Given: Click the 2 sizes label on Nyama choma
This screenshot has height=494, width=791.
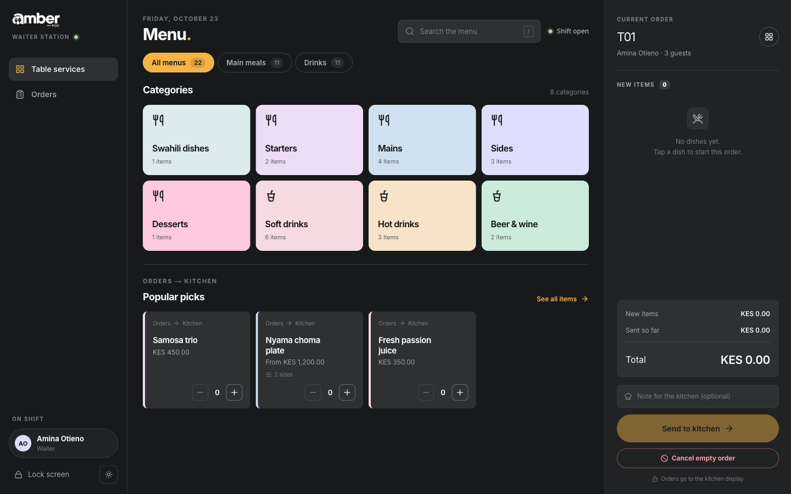Looking at the screenshot, I should tap(279, 374).
